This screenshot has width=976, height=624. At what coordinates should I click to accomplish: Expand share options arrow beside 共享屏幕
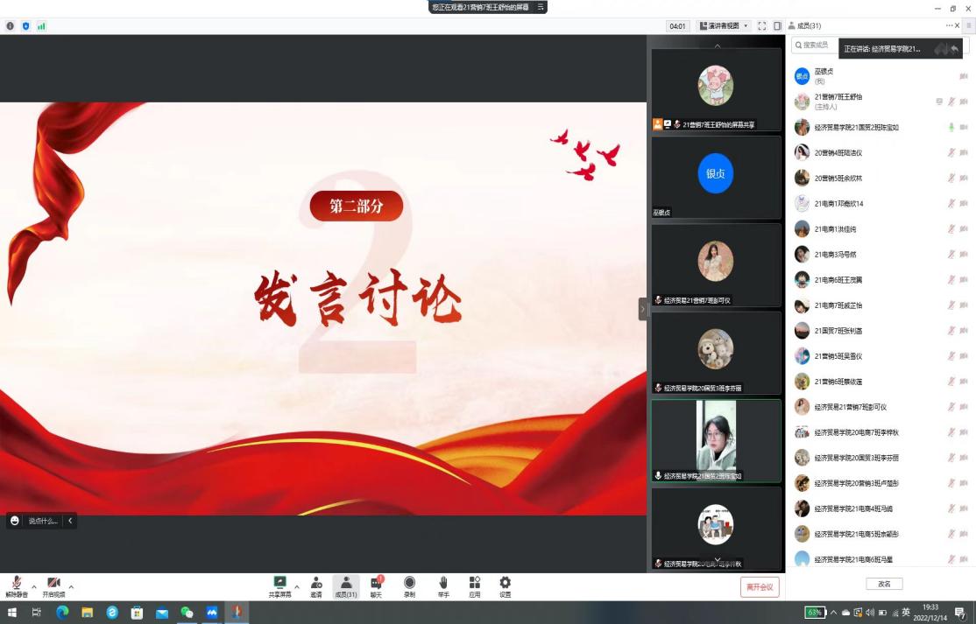pyautogui.click(x=297, y=586)
